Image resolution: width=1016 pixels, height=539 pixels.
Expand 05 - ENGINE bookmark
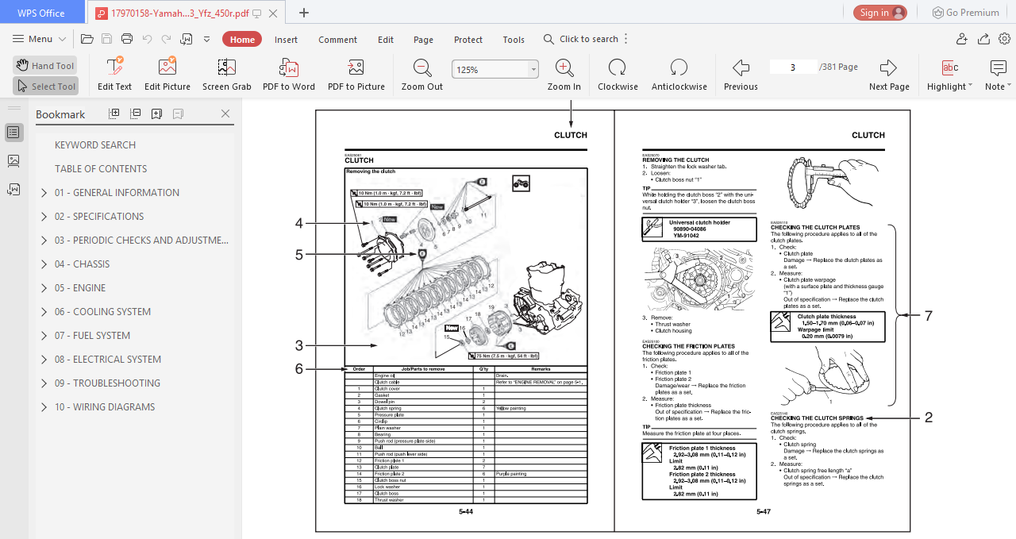[x=44, y=287]
